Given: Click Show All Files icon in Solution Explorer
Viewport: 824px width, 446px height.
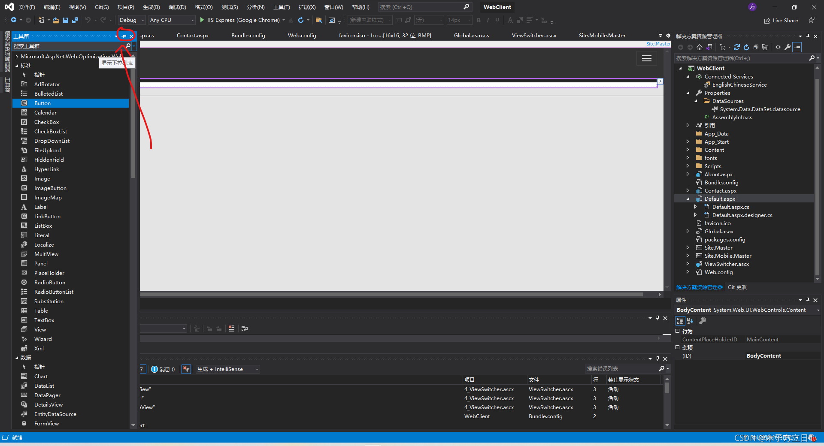Looking at the screenshot, I should click(765, 47).
